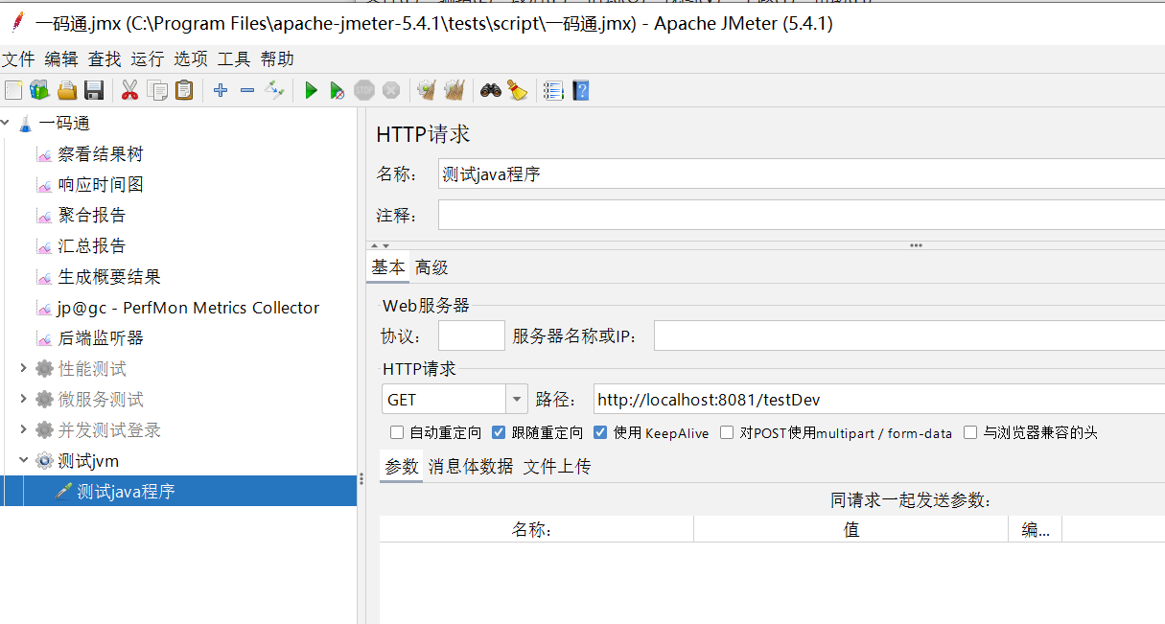Click the Reset search yellow broom icon
The image size is (1165, 624).
518,90
